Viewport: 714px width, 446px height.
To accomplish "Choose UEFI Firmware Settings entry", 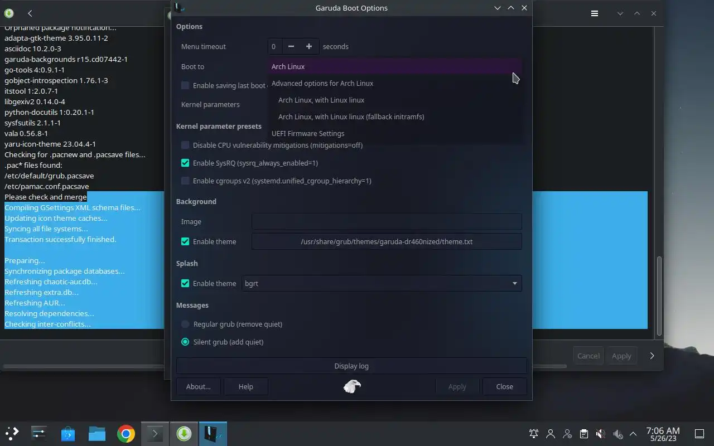I will [x=395, y=133].
